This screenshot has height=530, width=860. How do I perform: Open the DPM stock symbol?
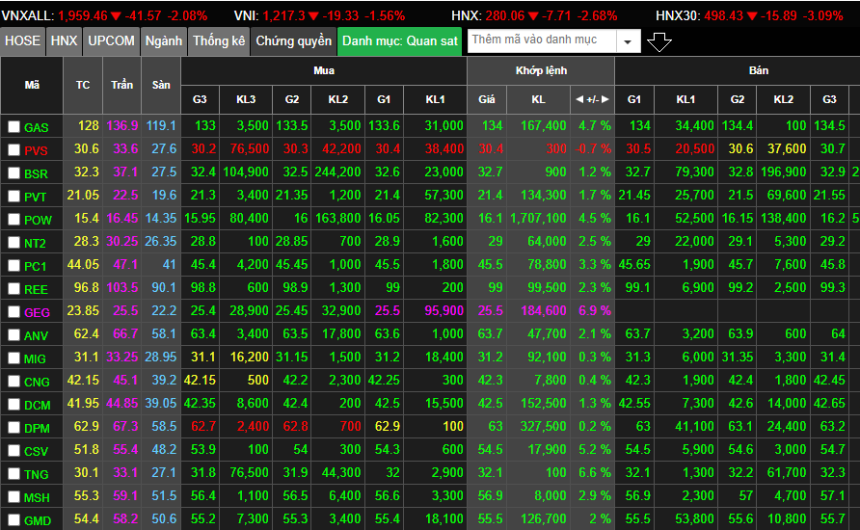coord(37,428)
